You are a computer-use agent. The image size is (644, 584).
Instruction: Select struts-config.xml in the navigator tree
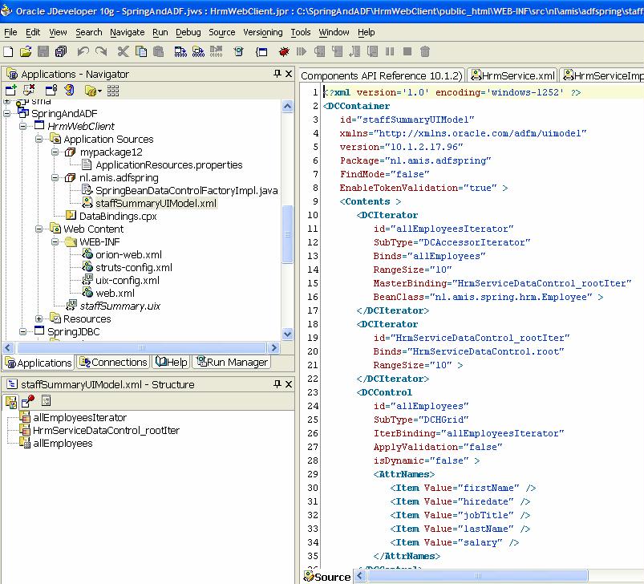coord(133,267)
